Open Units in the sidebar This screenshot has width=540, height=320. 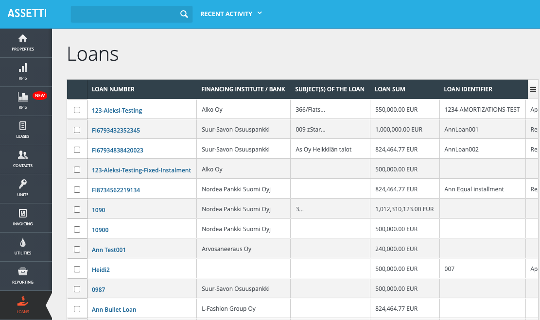[23, 188]
